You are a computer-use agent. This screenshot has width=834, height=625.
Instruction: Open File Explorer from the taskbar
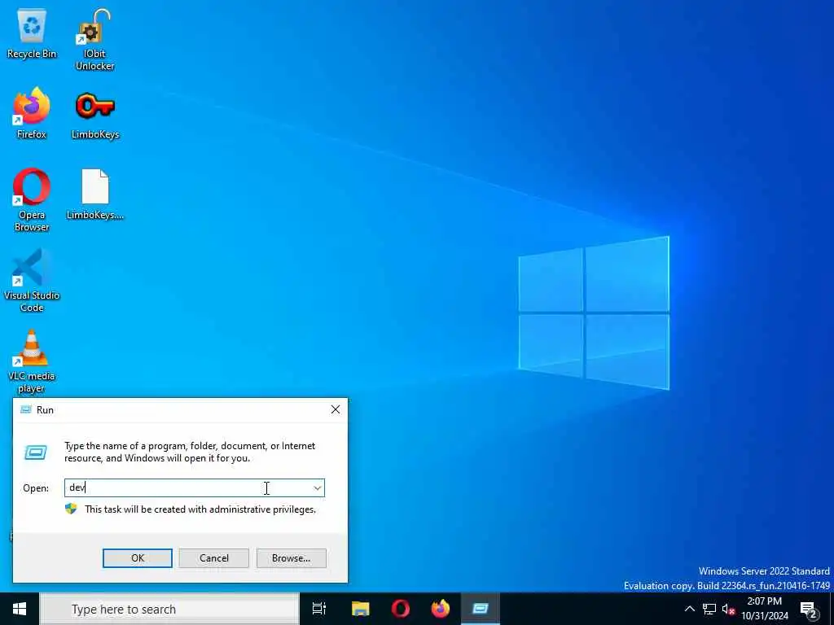point(360,609)
